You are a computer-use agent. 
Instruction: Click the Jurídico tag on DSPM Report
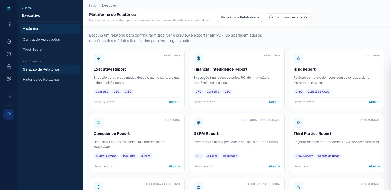tap(212, 156)
